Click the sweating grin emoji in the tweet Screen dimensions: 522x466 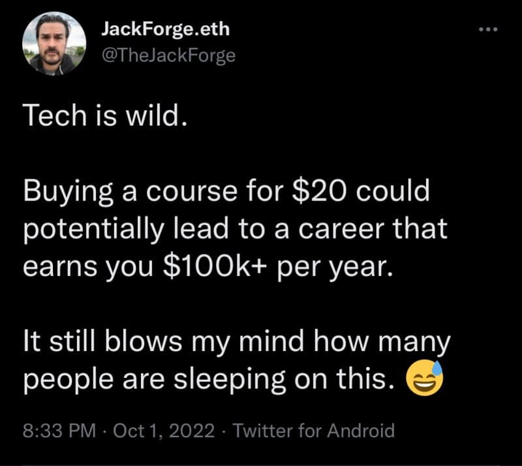click(x=425, y=378)
